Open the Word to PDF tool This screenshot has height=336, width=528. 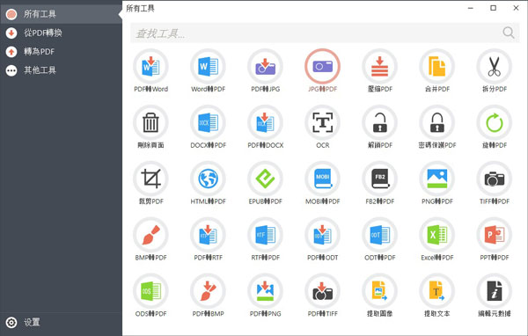(x=208, y=66)
